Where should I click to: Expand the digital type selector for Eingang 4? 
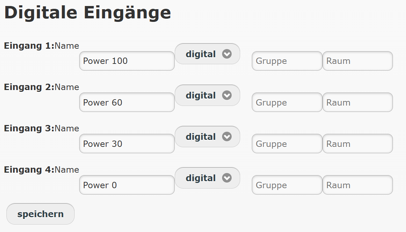[207, 178]
